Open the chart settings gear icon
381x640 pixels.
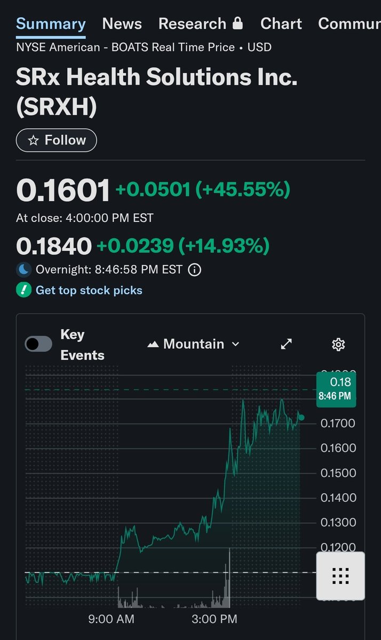point(338,345)
